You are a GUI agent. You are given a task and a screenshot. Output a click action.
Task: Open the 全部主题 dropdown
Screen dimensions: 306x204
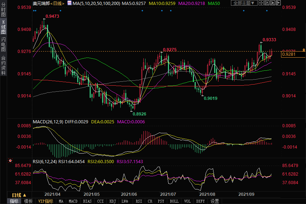244,3
